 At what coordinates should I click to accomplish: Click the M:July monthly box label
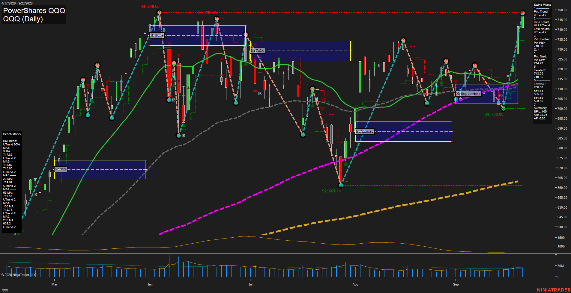click(258, 51)
